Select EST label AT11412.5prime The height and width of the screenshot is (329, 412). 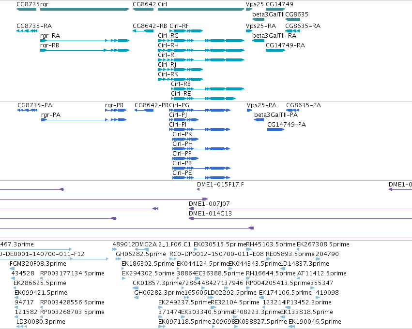tap(321, 273)
